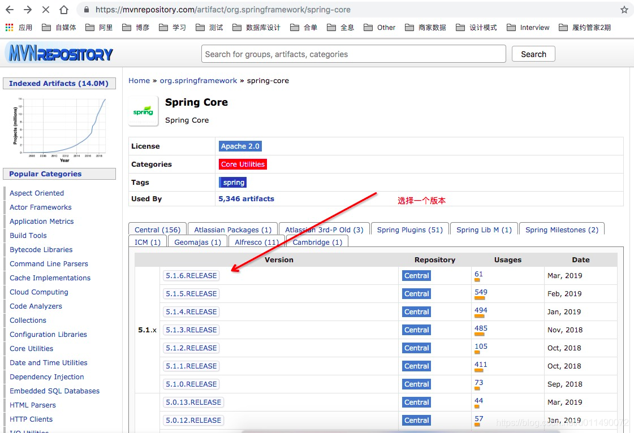Open version 5.1.3.RELEASE
This screenshot has width=634, height=433.
tap(191, 330)
